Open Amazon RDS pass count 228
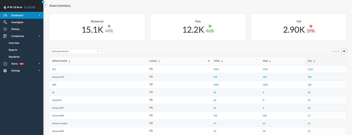This screenshot has width=352, height=135. [x=265, y=116]
